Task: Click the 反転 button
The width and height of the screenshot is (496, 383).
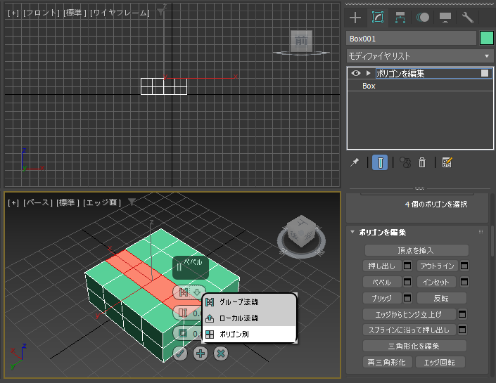Action: [x=442, y=298]
